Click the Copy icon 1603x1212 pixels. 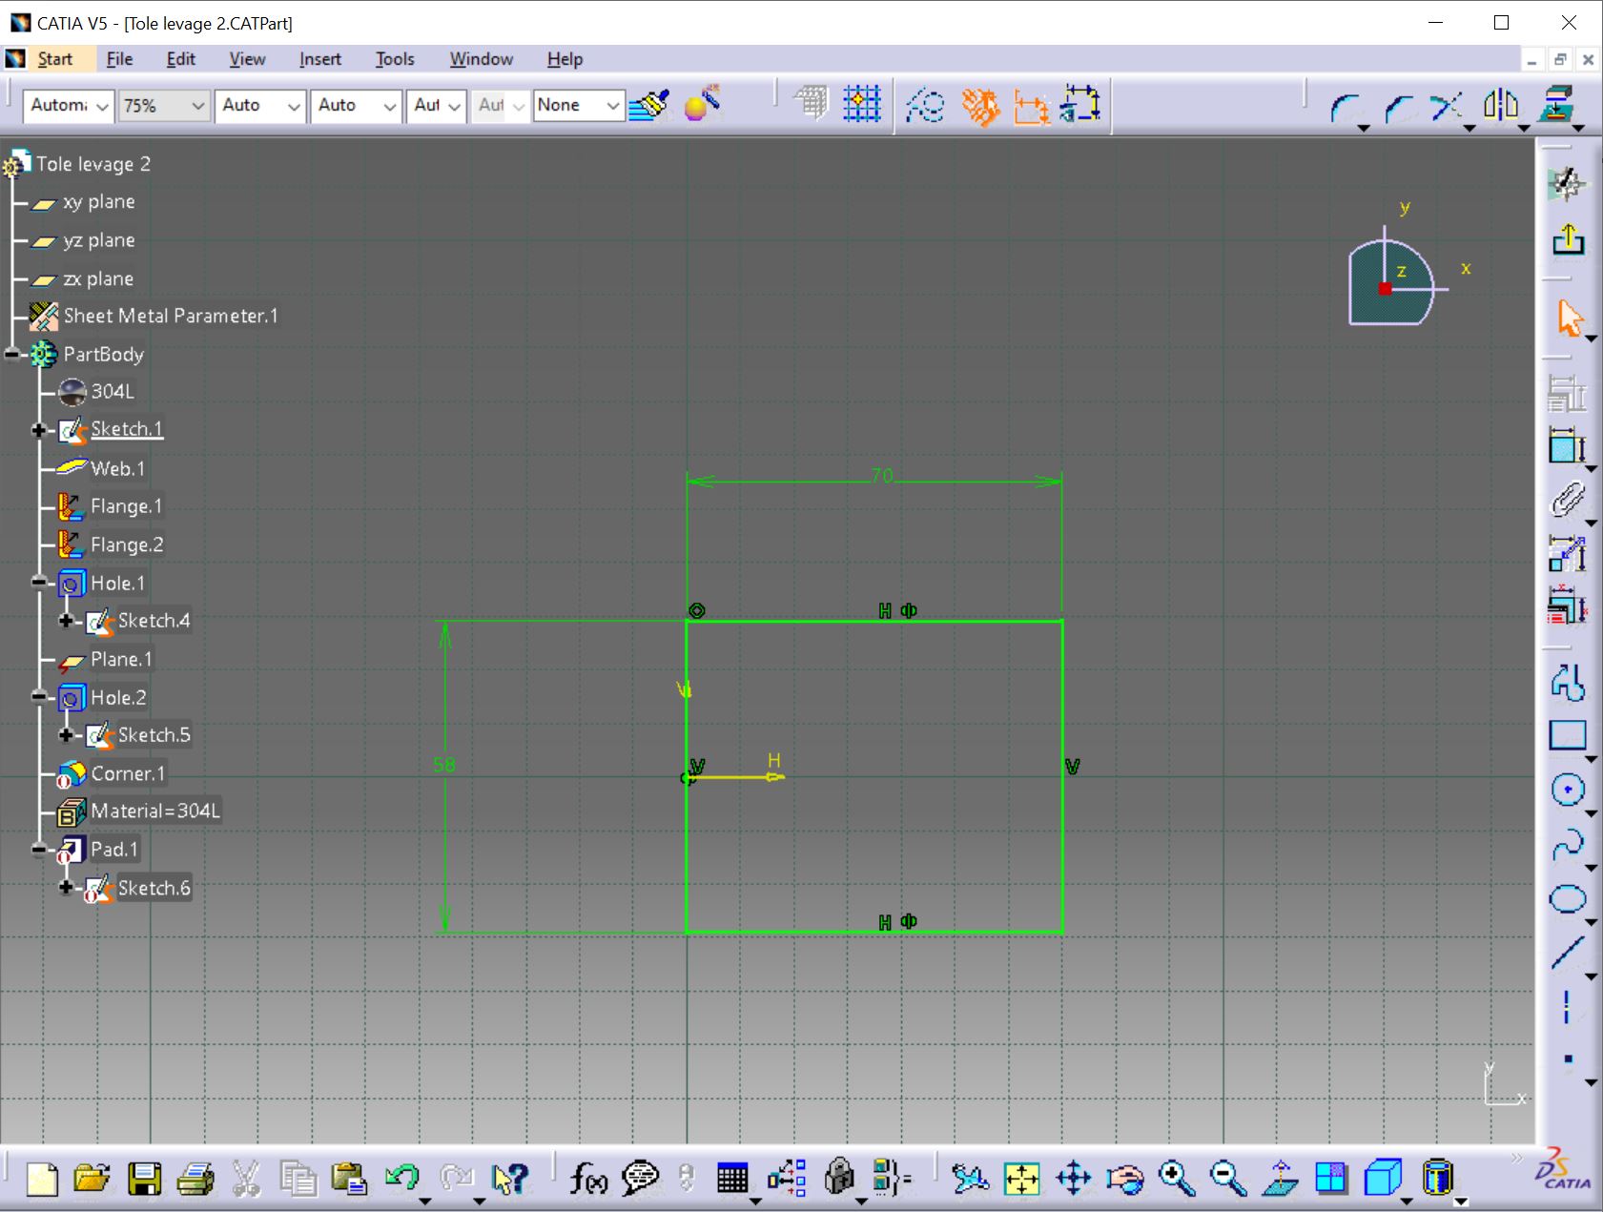click(x=298, y=1179)
